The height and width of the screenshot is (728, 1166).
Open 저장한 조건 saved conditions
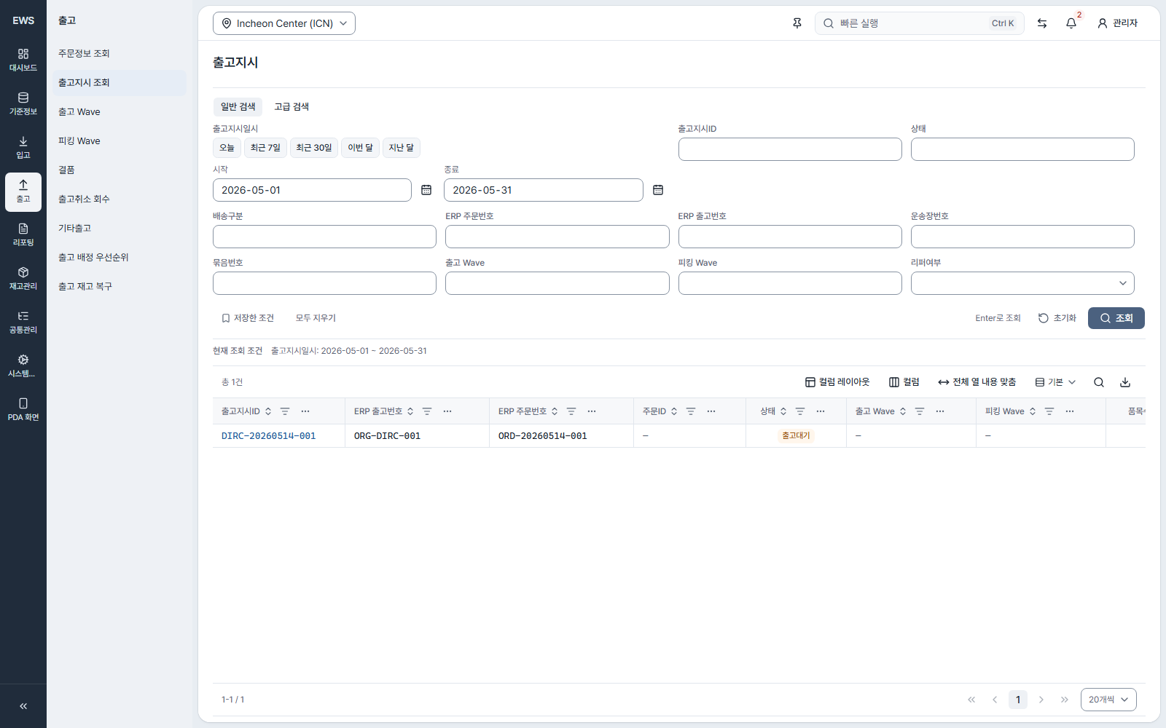coord(248,318)
